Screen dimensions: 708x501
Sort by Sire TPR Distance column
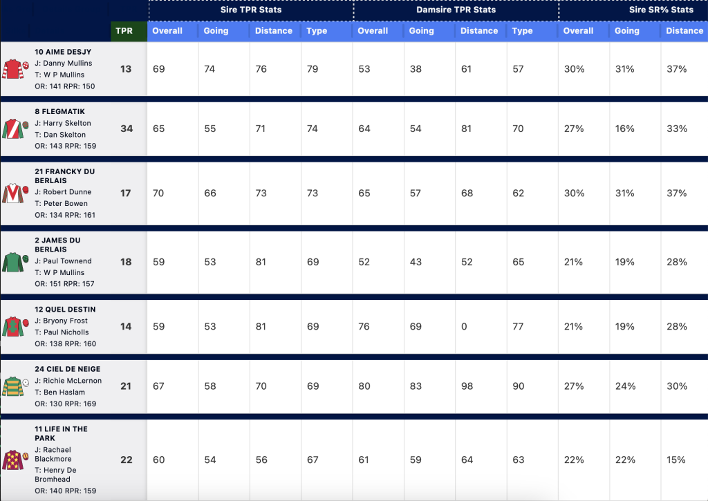tap(274, 30)
